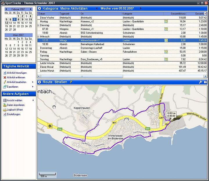The image size is (209, 181).
Task: Click horizontal scrollbar thumb of activity table
Action: click(82, 77)
